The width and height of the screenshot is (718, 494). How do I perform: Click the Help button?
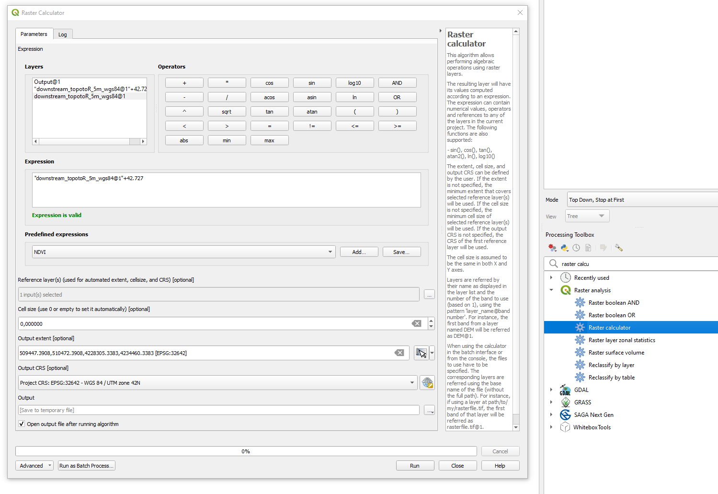pyautogui.click(x=500, y=465)
